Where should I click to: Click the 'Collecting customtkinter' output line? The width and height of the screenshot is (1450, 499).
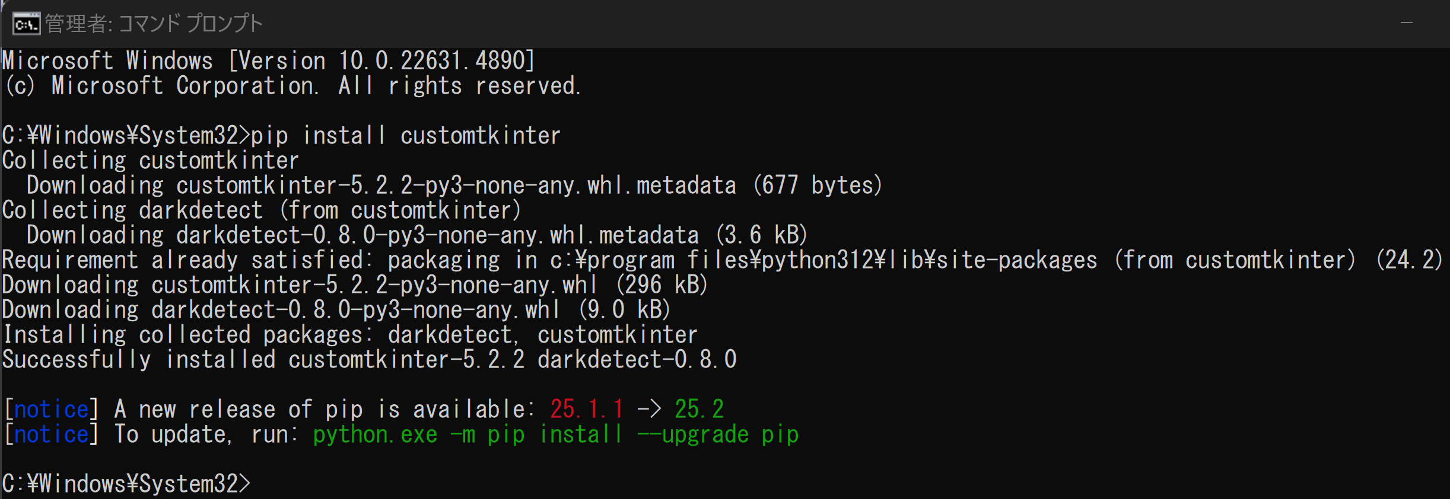(151, 161)
